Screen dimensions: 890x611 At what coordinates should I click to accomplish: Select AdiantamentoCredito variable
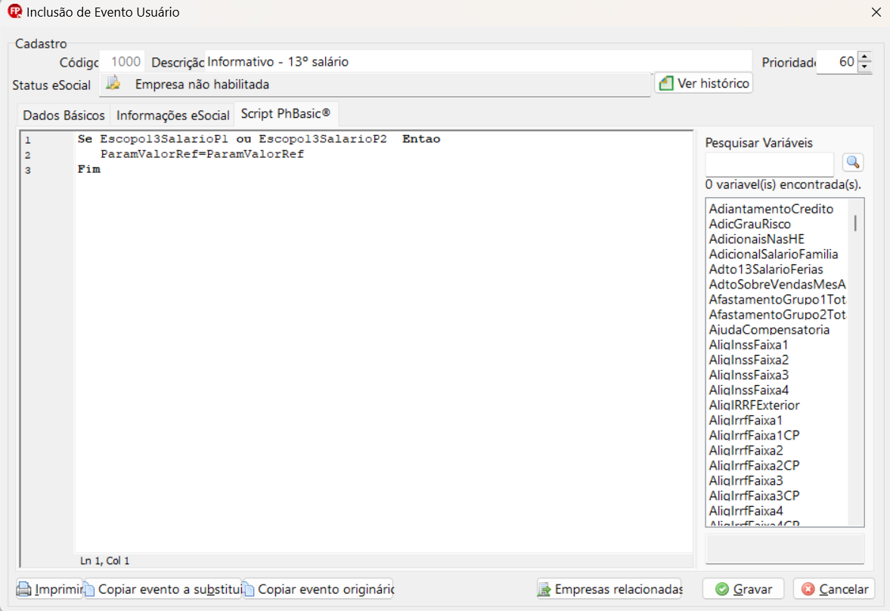(771, 209)
